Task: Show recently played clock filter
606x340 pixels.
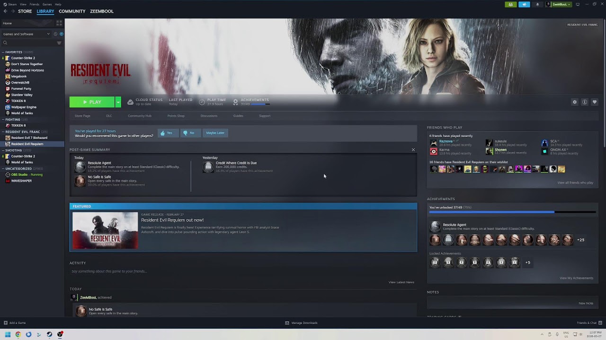Action: 55,34
